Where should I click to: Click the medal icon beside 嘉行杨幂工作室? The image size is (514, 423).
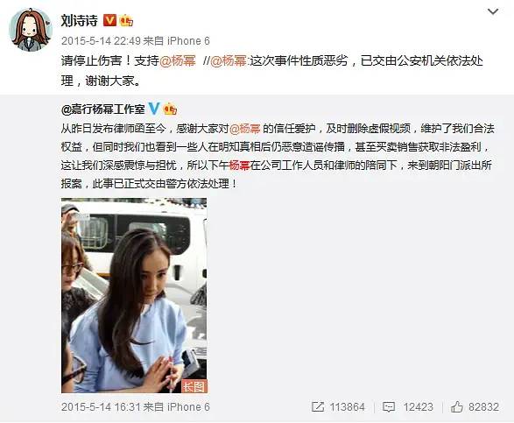pos(170,109)
